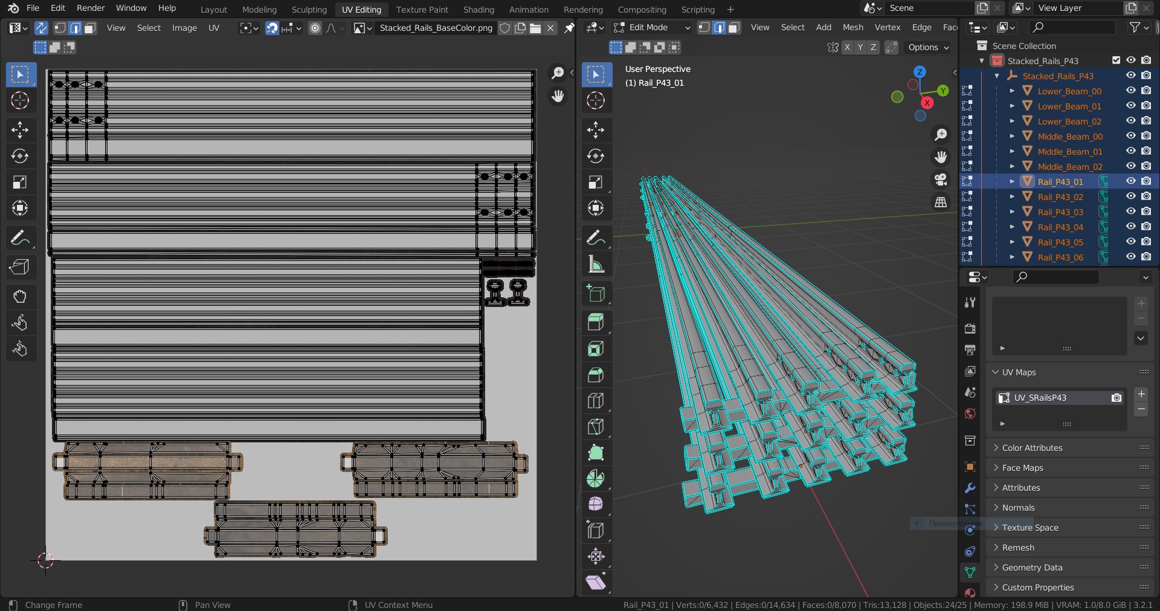Select UV_SRailsP43 UV map entry
The image size is (1160, 611).
pyautogui.click(x=1060, y=398)
